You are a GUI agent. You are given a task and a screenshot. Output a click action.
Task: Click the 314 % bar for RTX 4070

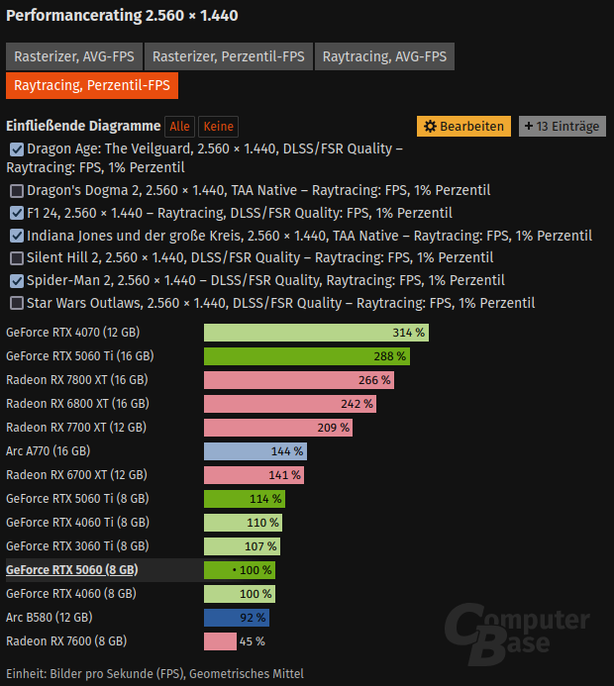(x=317, y=333)
